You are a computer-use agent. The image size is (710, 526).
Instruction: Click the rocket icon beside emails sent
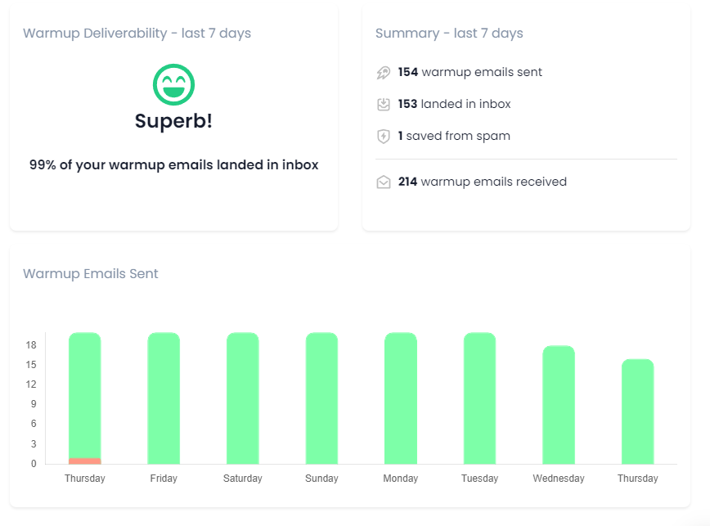pyautogui.click(x=383, y=73)
